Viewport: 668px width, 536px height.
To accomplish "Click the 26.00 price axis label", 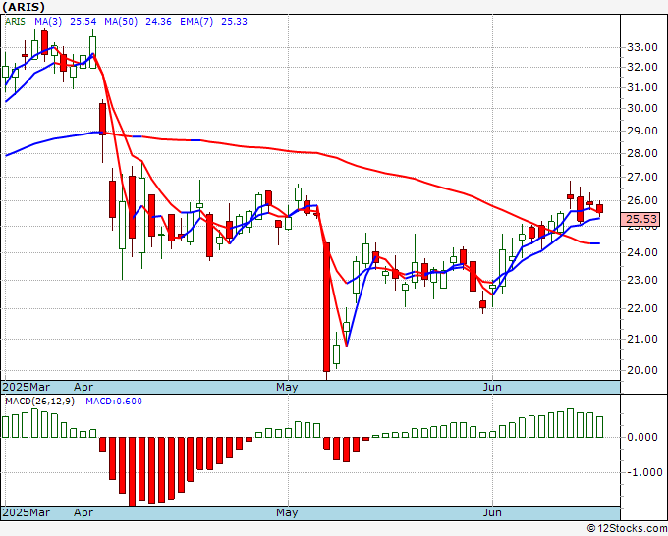I will pos(642,200).
